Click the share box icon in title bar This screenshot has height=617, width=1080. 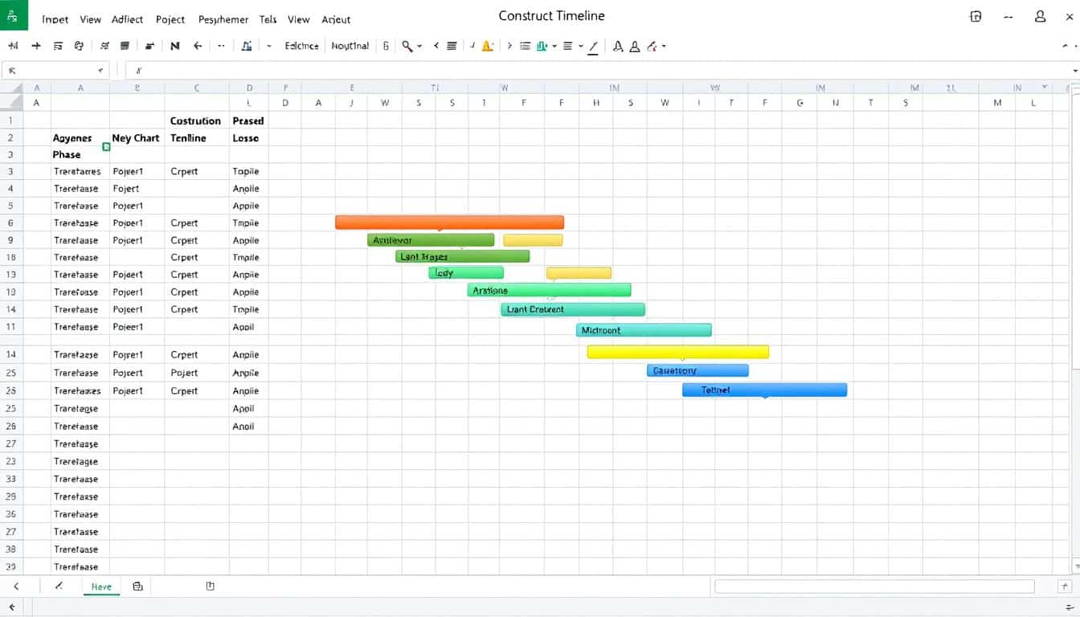click(976, 16)
